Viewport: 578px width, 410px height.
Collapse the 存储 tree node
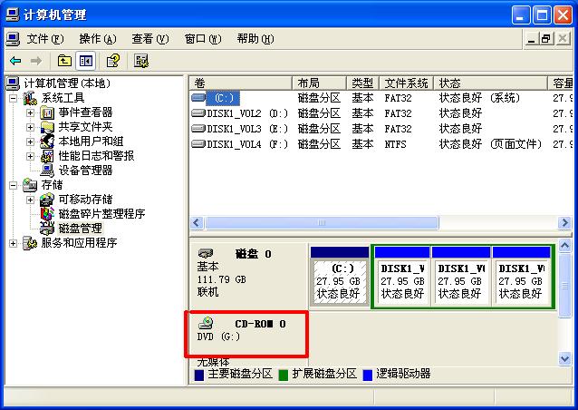point(14,185)
